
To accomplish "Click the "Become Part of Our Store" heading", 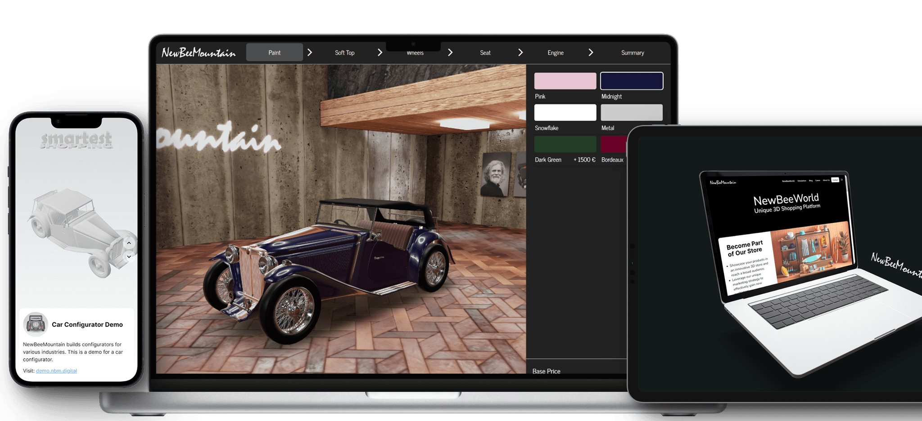I will [x=745, y=248].
